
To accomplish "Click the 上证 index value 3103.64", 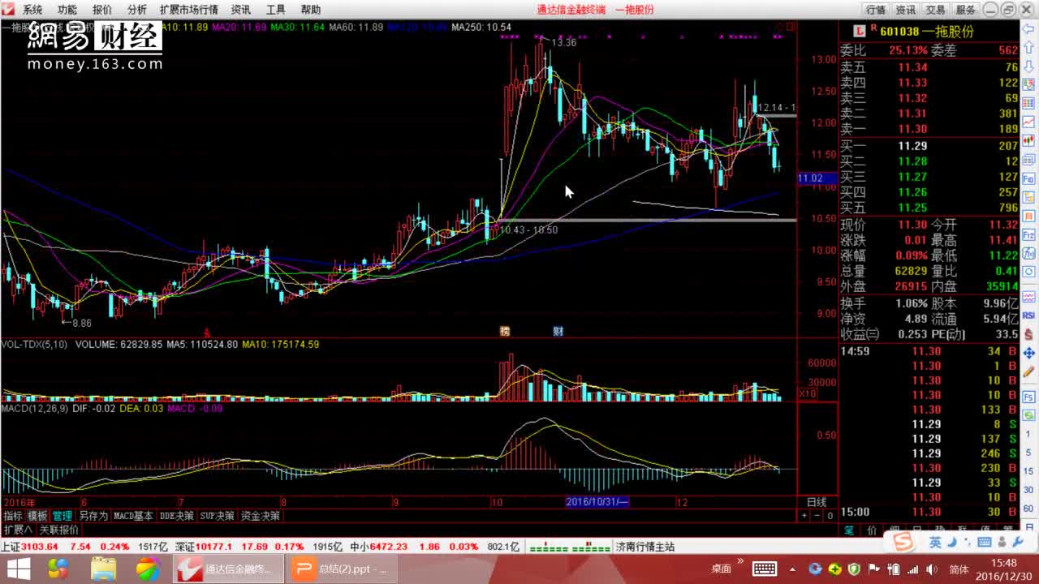I will pyautogui.click(x=41, y=547).
